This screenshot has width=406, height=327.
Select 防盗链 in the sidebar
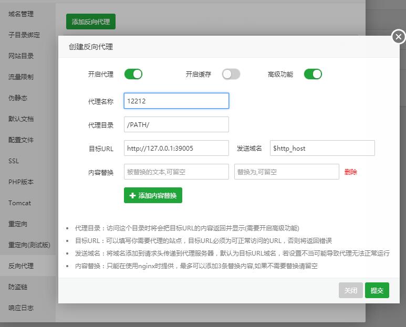(x=18, y=287)
